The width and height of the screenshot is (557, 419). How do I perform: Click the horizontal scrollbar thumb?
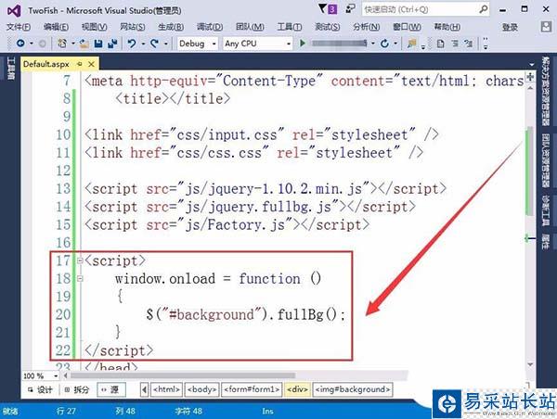point(183,375)
